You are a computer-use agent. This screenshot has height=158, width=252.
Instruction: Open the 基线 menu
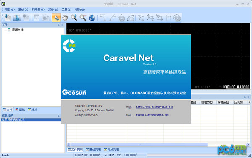pos(23,10)
